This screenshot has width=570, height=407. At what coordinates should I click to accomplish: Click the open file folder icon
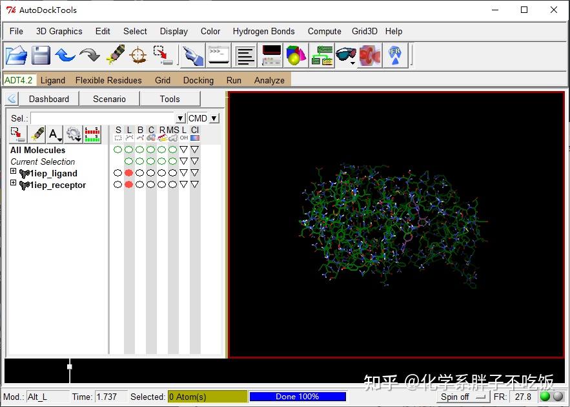coord(16,55)
